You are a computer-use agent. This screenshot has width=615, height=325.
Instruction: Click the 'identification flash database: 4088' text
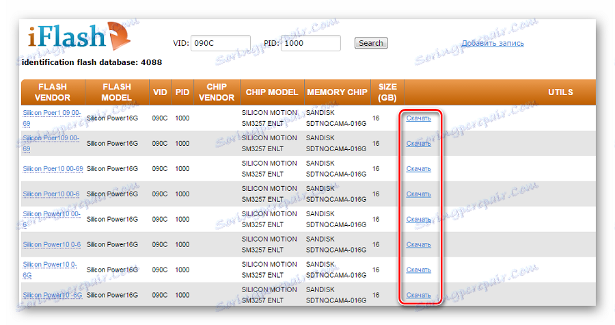point(92,62)
